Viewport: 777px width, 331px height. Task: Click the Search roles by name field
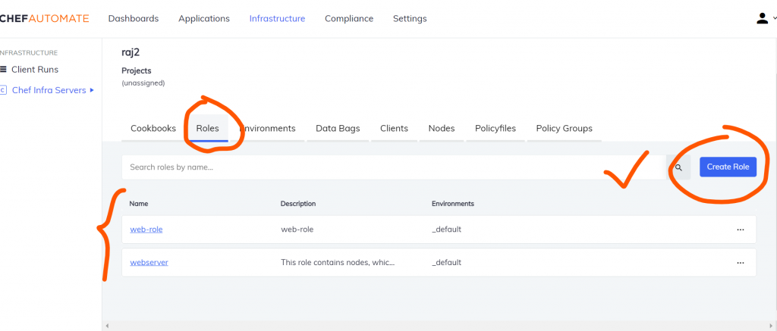[x=394, y=167]
